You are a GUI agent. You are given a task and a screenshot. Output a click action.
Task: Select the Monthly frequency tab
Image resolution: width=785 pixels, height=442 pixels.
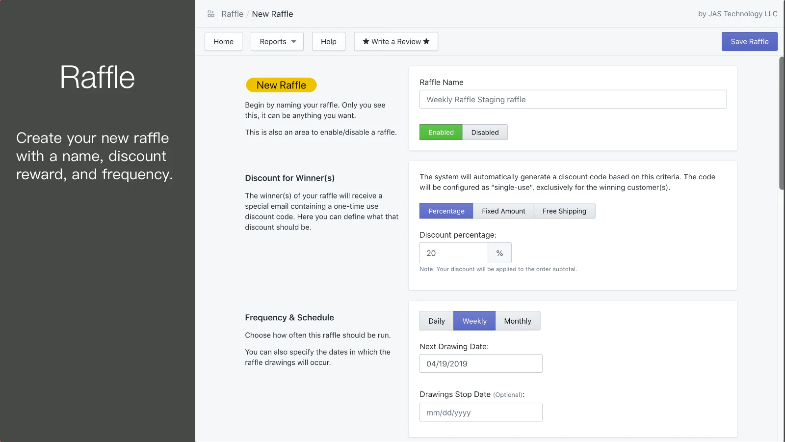click(x=518, y=321)
